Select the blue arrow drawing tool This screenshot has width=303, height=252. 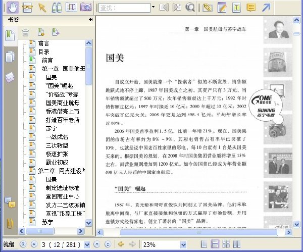(x=266, y=8)
